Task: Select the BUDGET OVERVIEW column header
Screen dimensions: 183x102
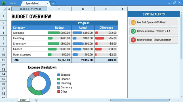Action: pyautogui.click(x=29, y=9)
